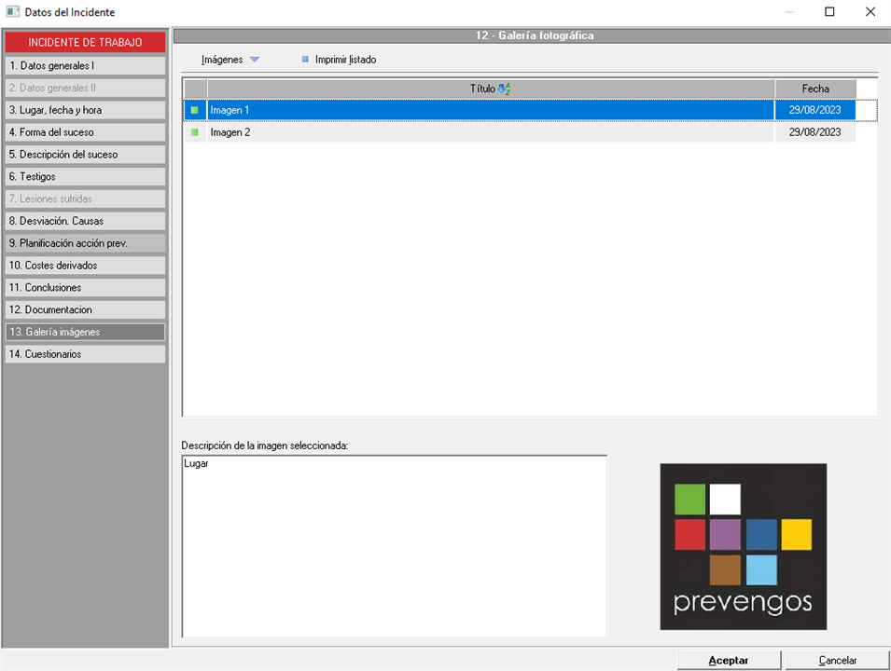Click the blue square Imprimir listado icon
The image size is (891, 671).
click(x=305, y=60)
